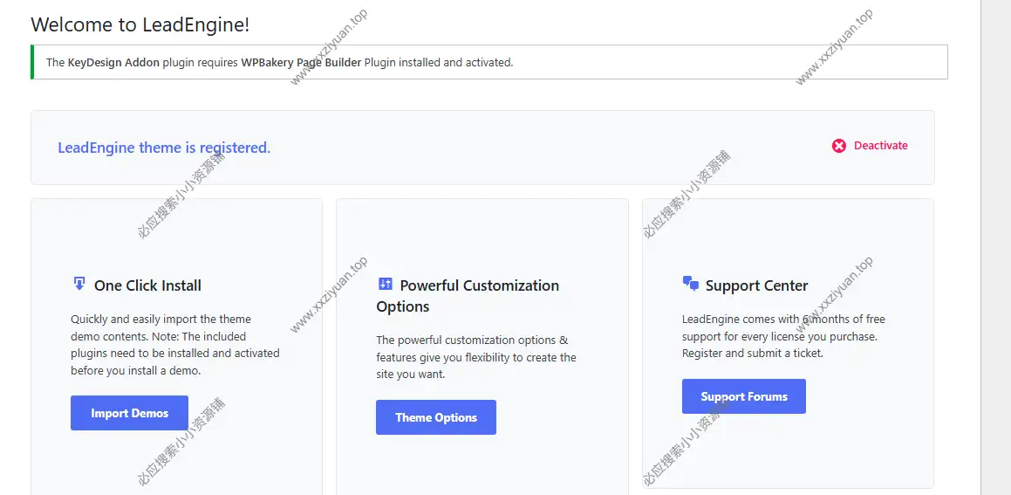Click the 'Plugin installed and activated' notice text
The height and width of the screenshot is (495, 1011).
(x=438, y=62)
